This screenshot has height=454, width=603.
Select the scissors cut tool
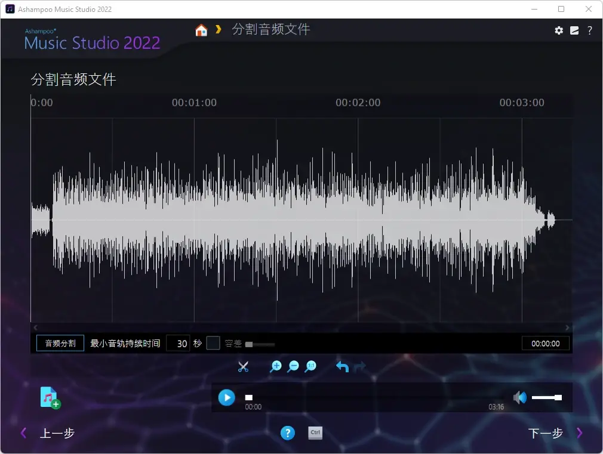click(243, 367)
